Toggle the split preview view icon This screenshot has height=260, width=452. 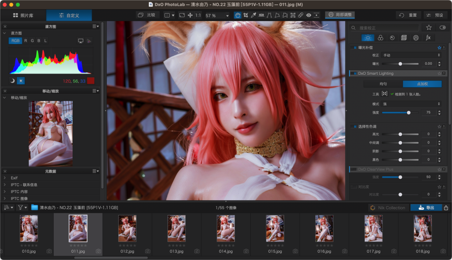point(167,15)
